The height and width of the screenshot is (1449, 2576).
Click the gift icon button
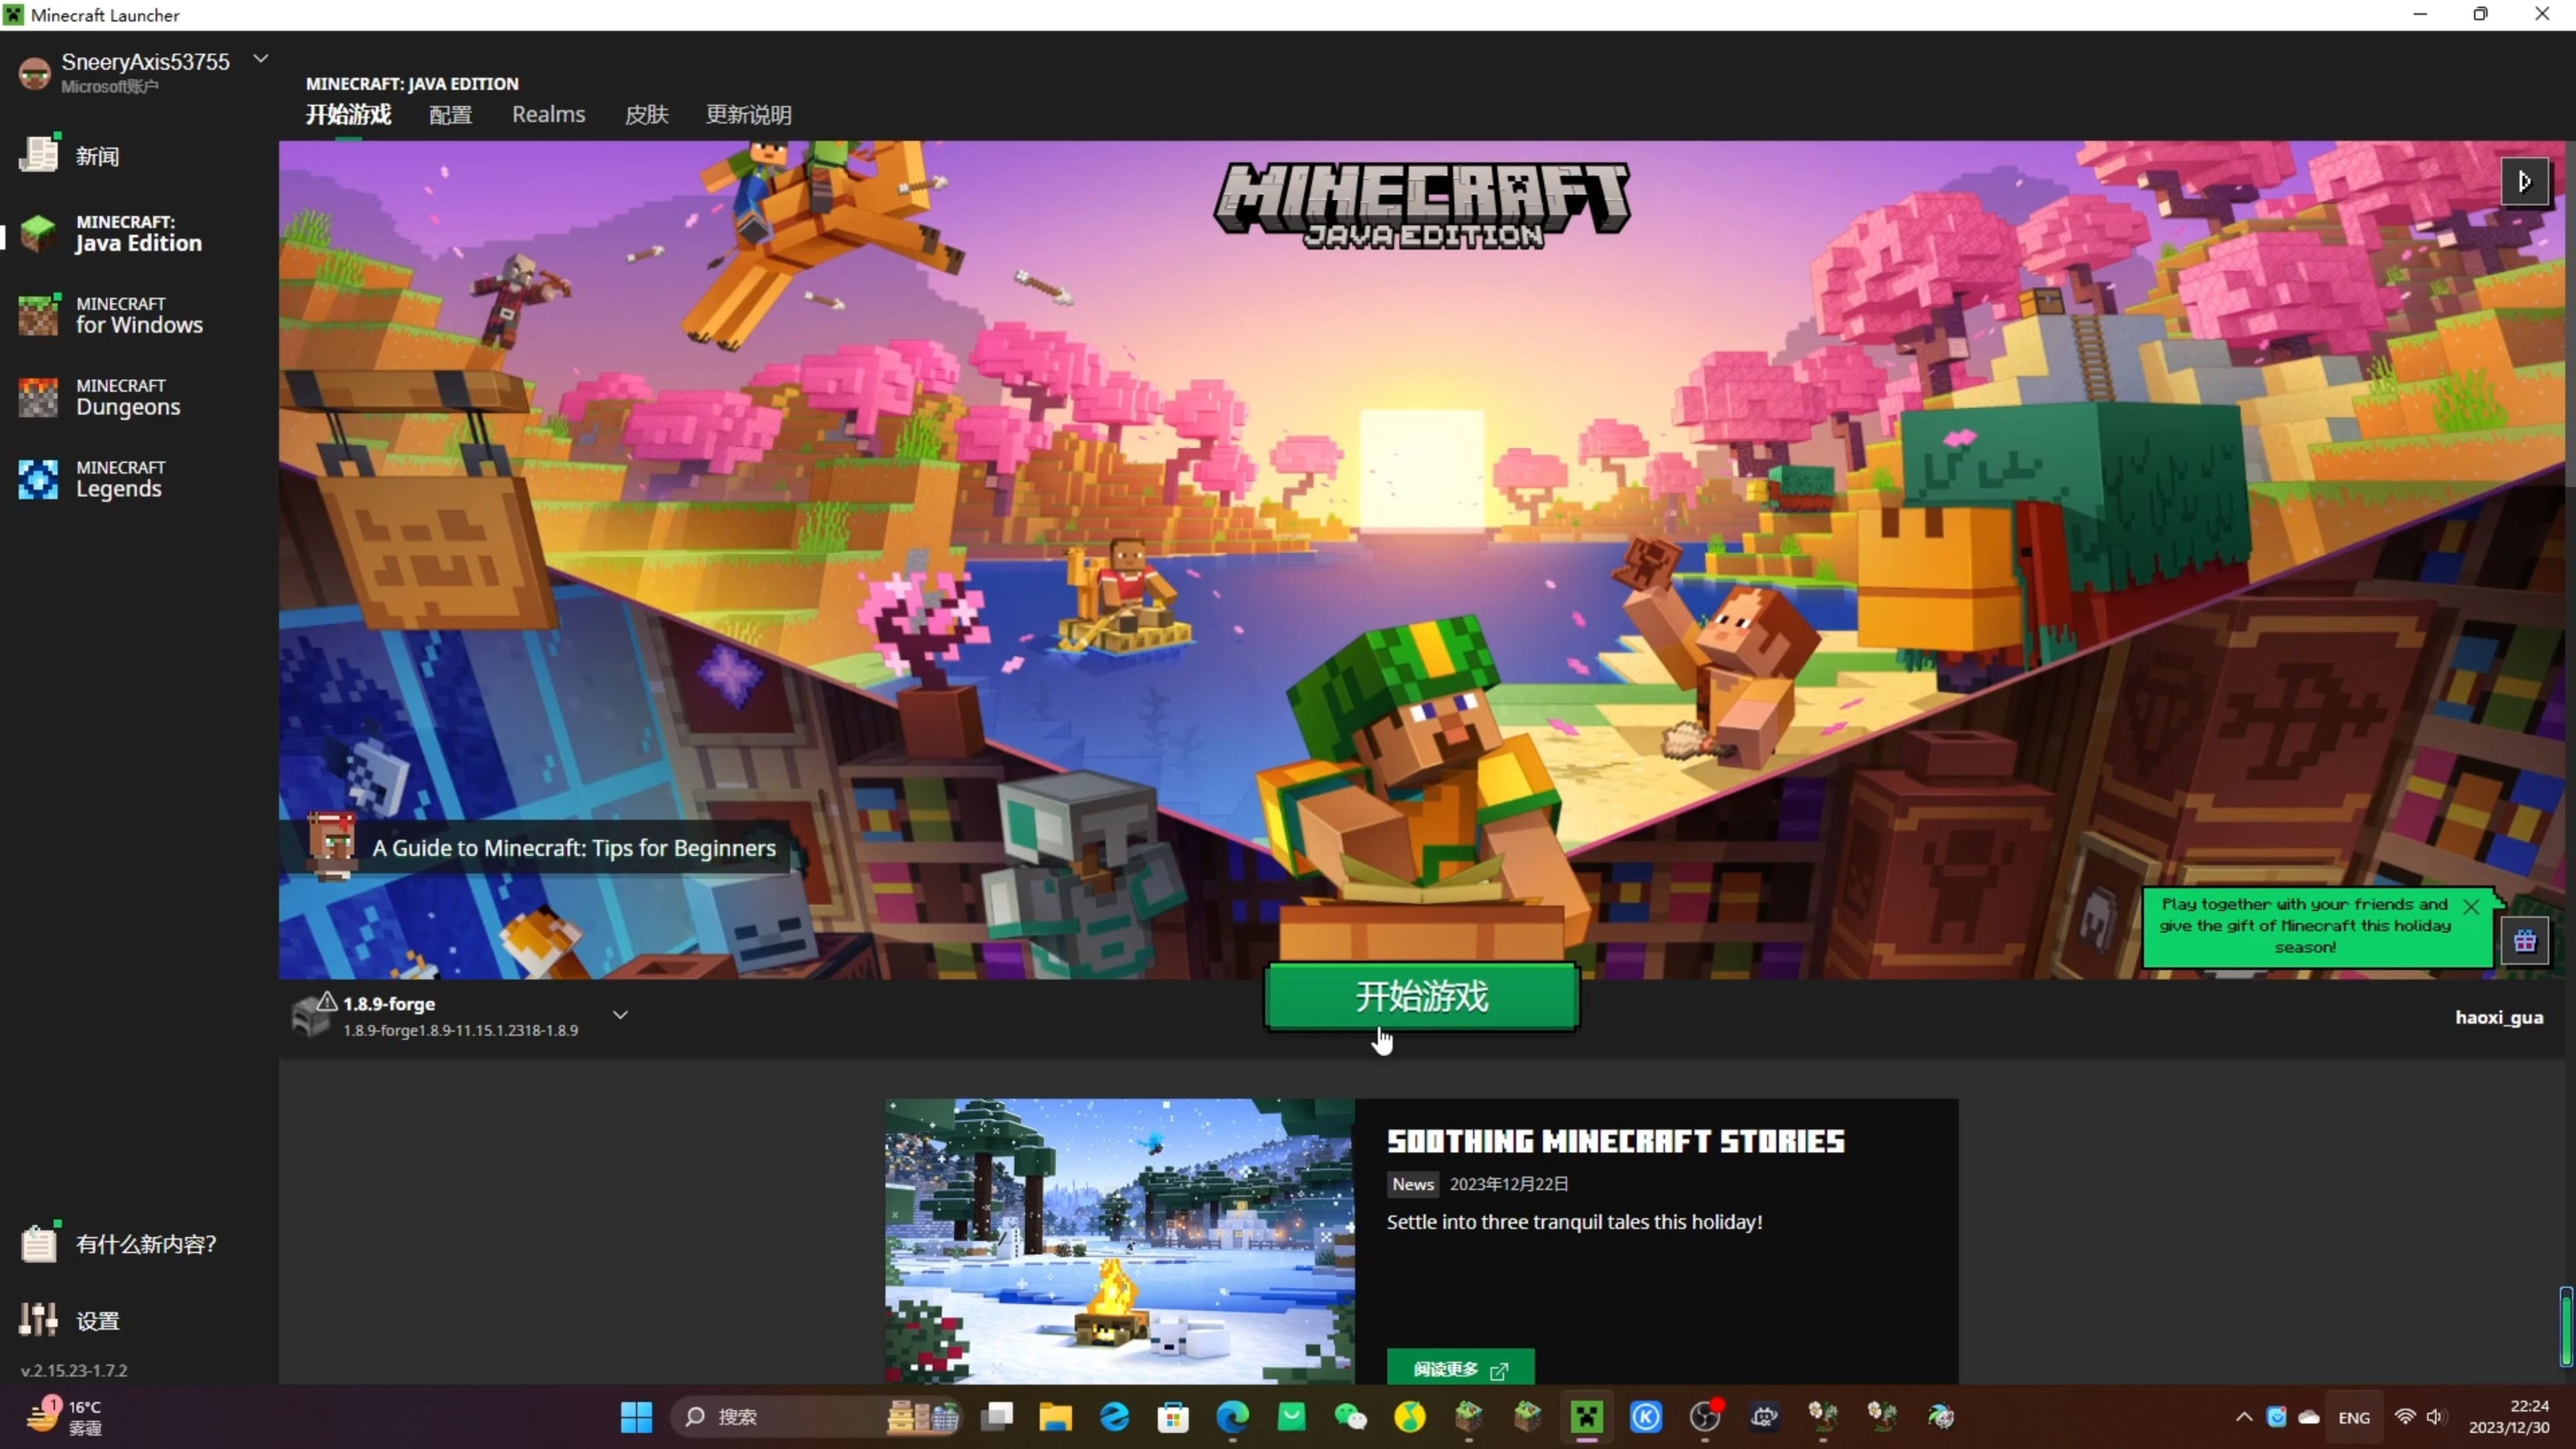pyautogui.click(x=2524, y=940)
